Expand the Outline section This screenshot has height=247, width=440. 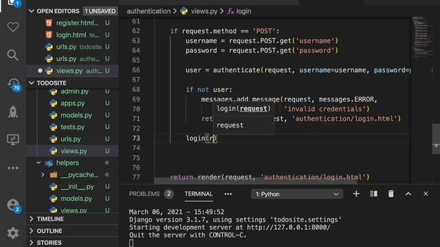[72, 231]
